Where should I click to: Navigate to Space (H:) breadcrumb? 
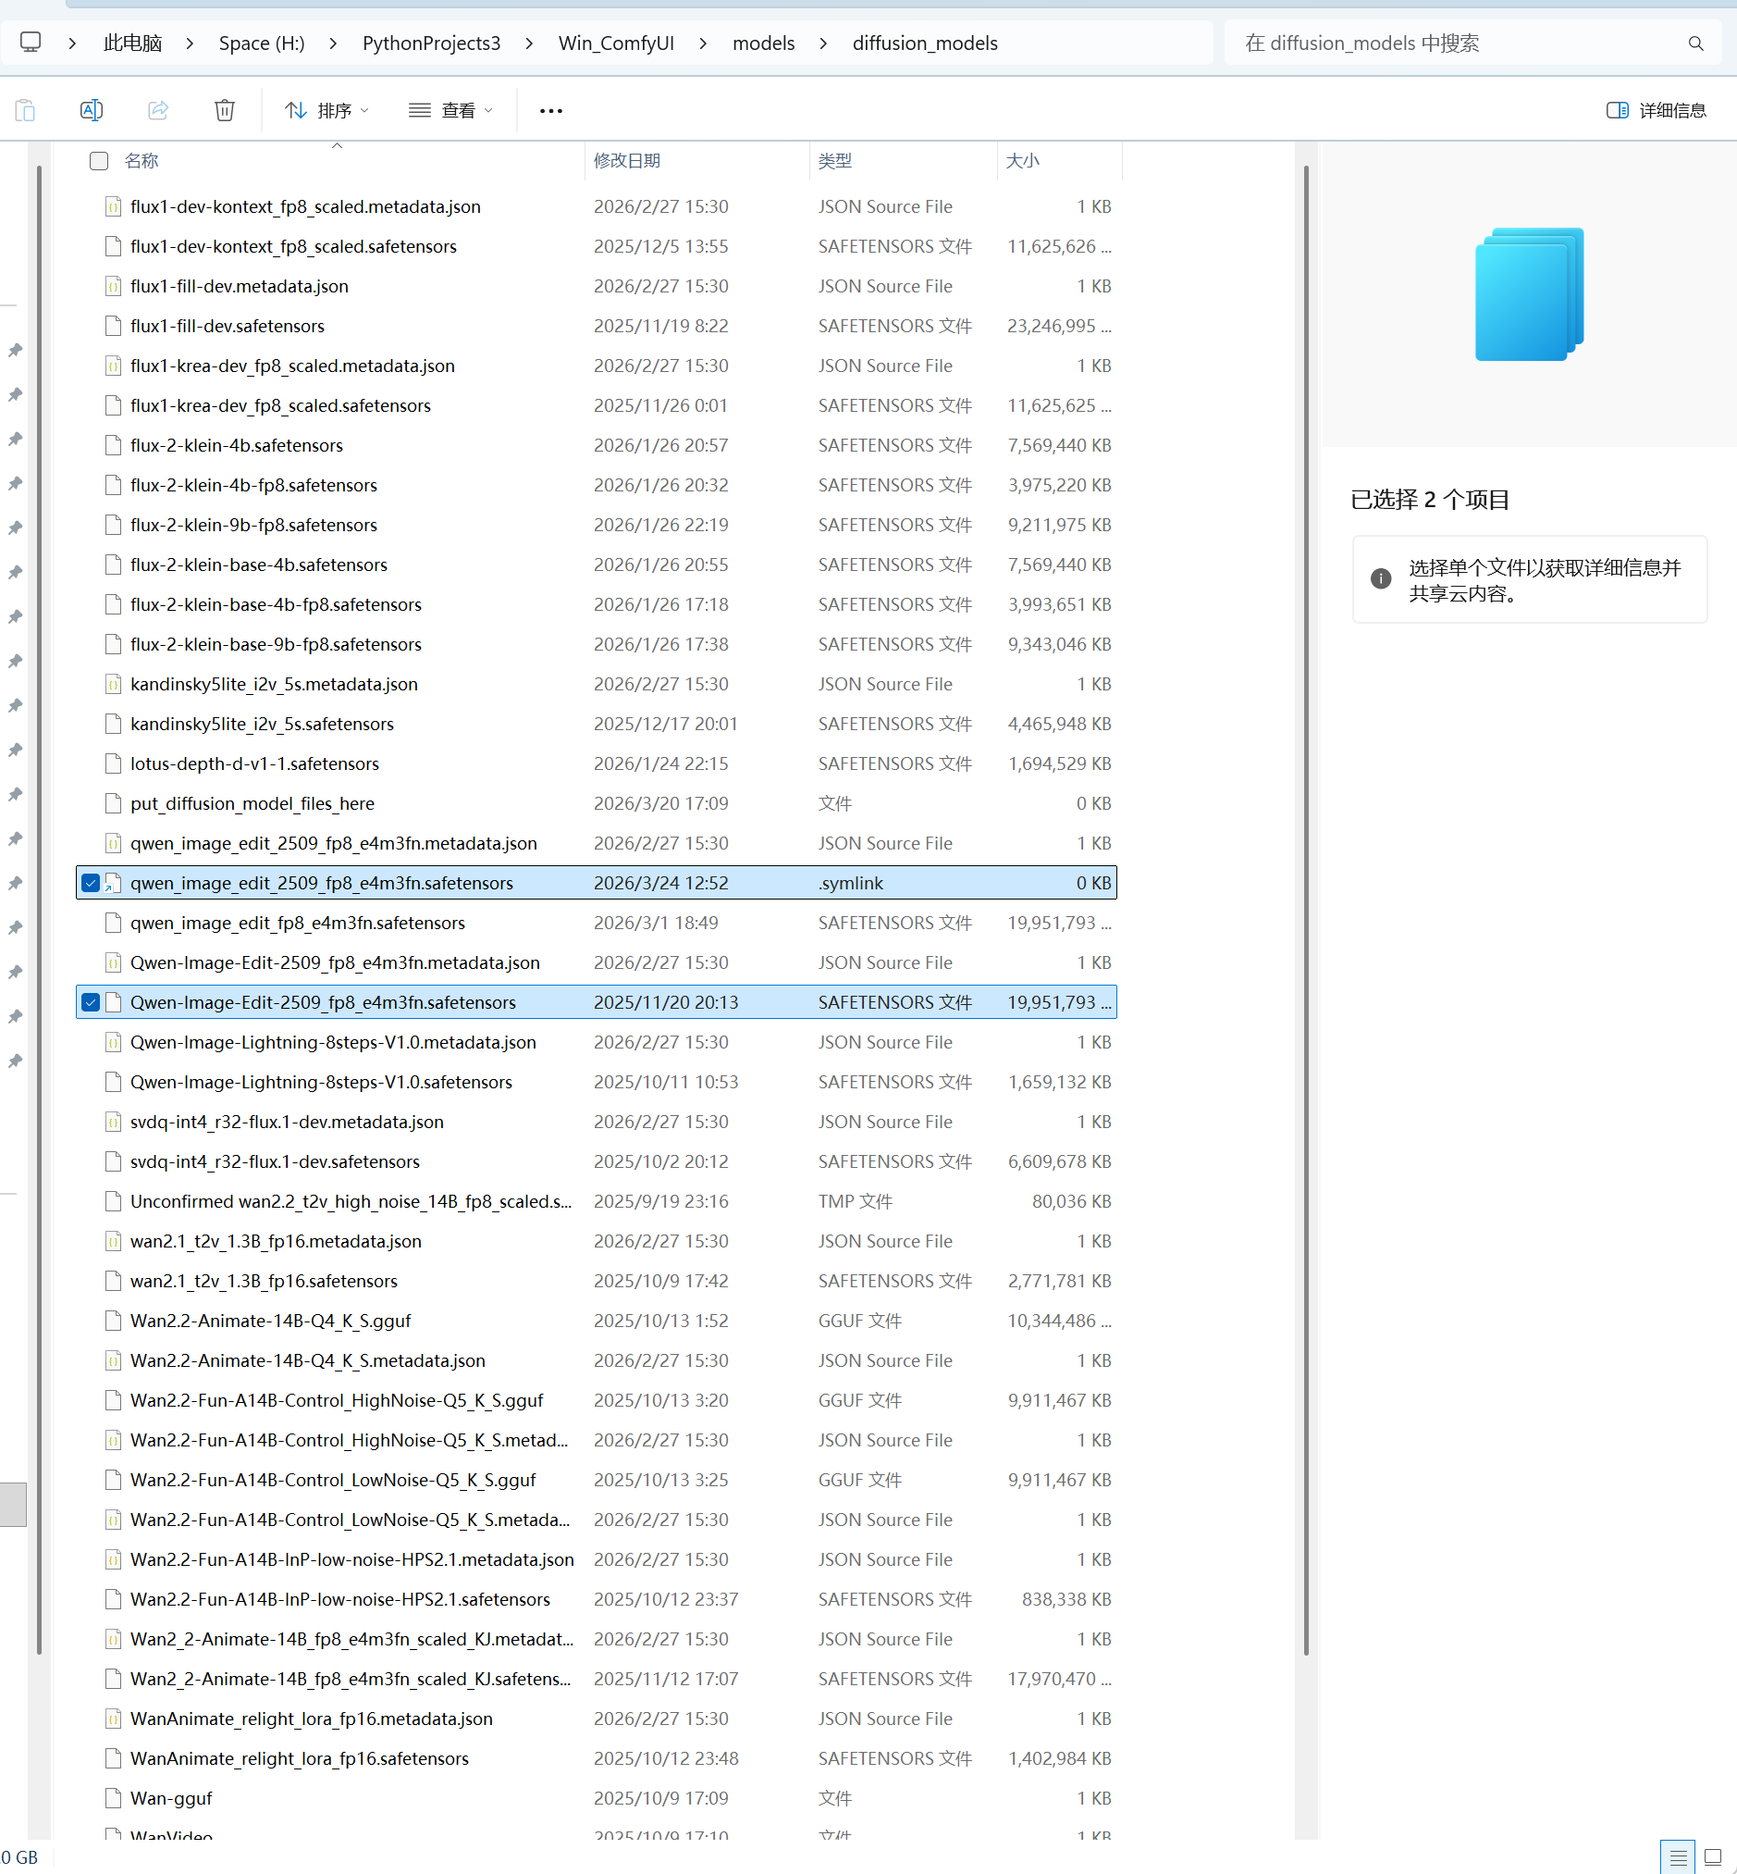[x=262, y=43]
